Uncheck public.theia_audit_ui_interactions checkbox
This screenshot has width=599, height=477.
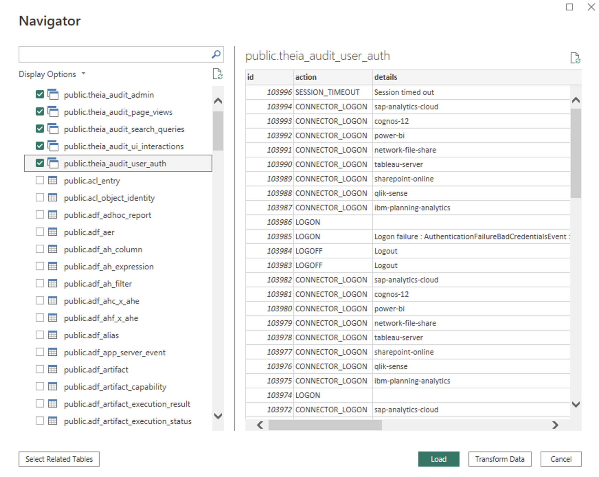pyautogui.click(x=40, y=146)
